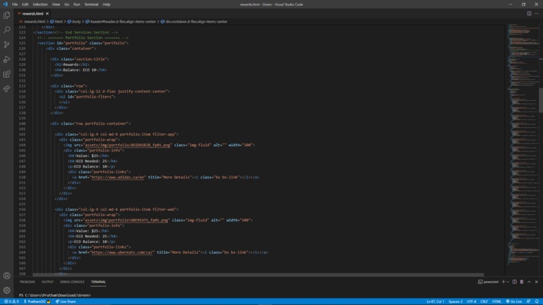
Task: Open the Go menu
Action: [x=67, y=5]
